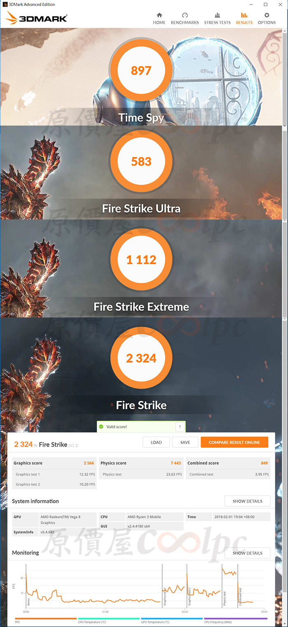Click COMPARE RESULT ONLINE button
Screen dimensions: 288x627
click(x=235, y=442)
